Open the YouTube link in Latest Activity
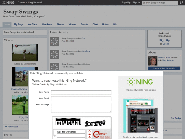 coord(86,51)
